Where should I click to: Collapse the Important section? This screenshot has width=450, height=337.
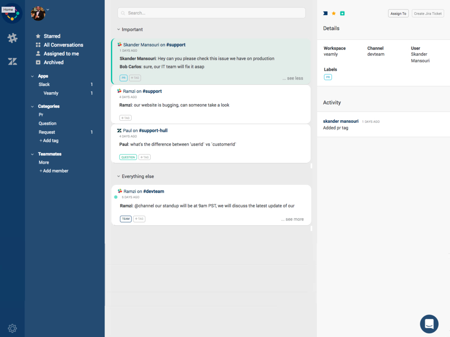pos(119,30)
